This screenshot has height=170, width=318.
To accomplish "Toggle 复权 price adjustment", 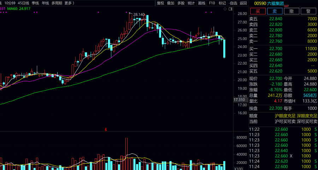I will tap(160, 3).
